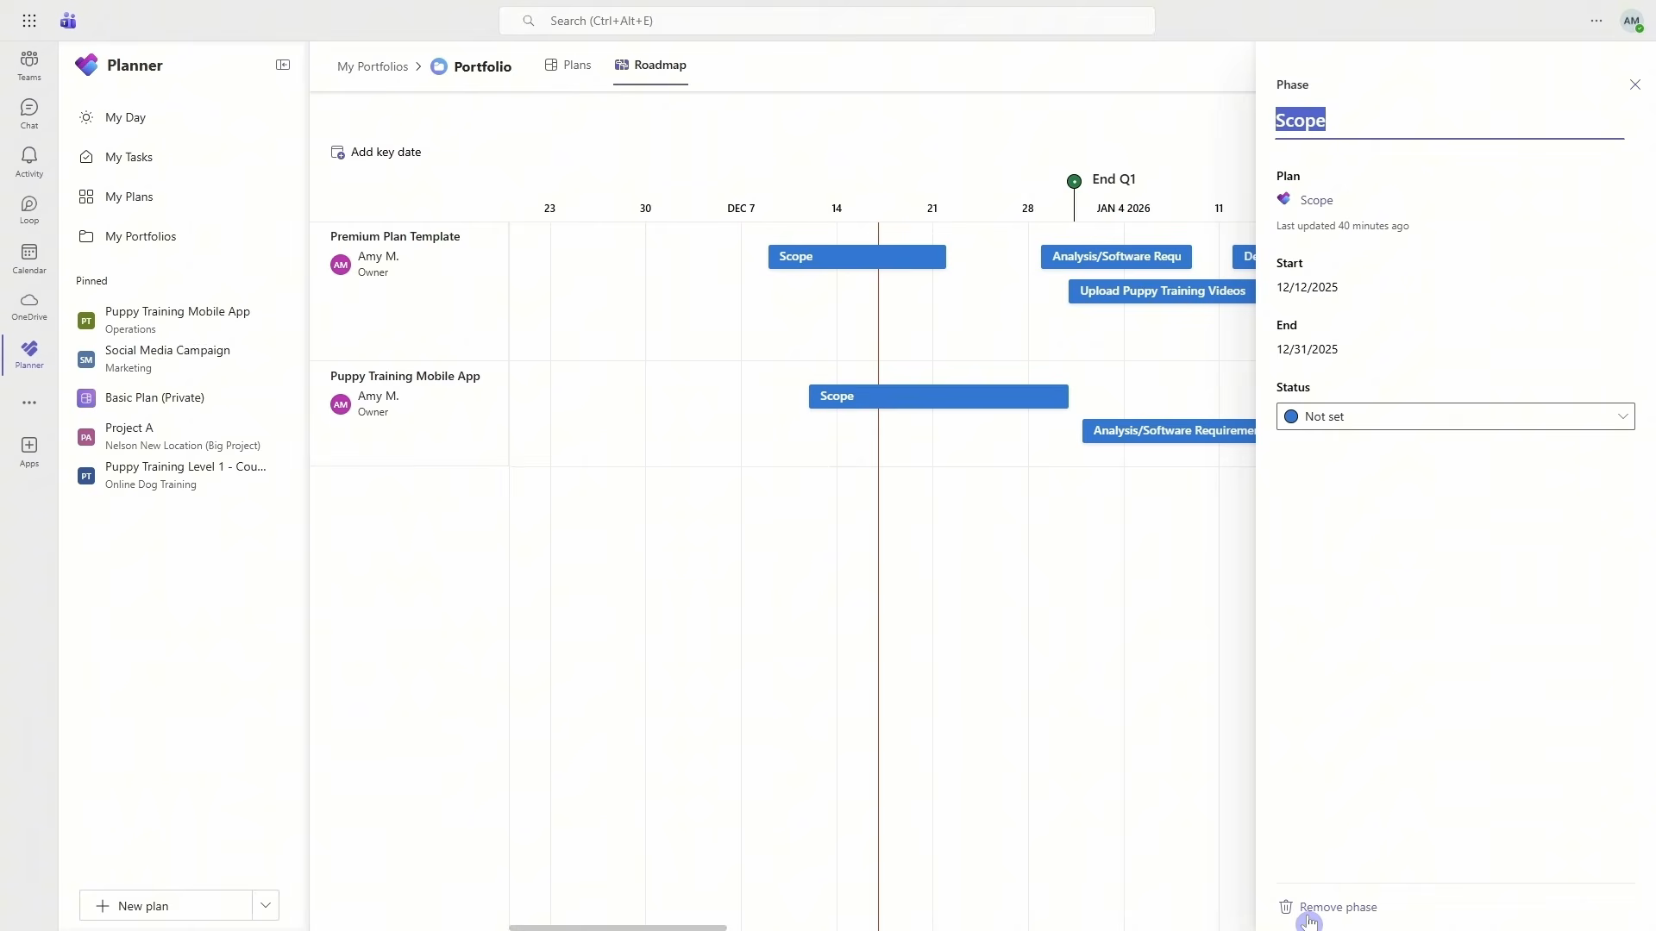Collapse the Planner navigation pane

pyautogui.click(x=283, y=66)
